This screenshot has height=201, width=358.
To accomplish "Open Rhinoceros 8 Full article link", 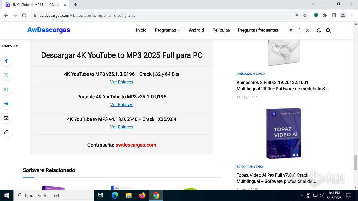I will coord(282,86).
